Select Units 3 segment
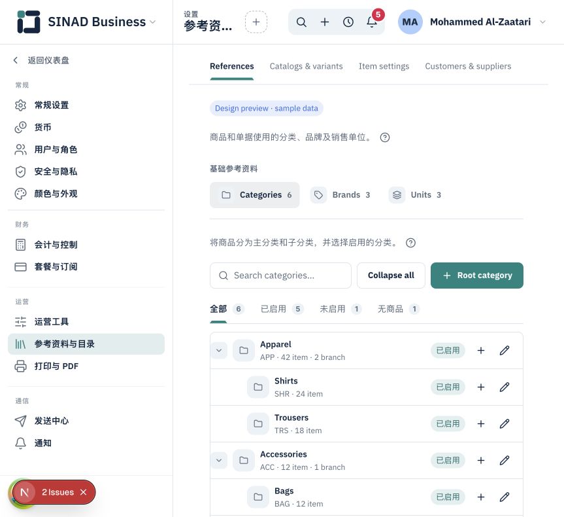Viewport: 564px width, 517px height. click(416, 195)
